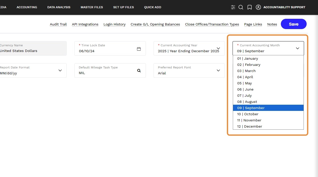The image size is (318, 177).
Task: Select 07 | July from month list
Action: coord(268,95)
